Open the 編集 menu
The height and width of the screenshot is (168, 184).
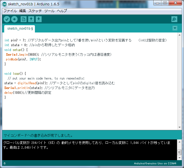[x=23, y=11]
